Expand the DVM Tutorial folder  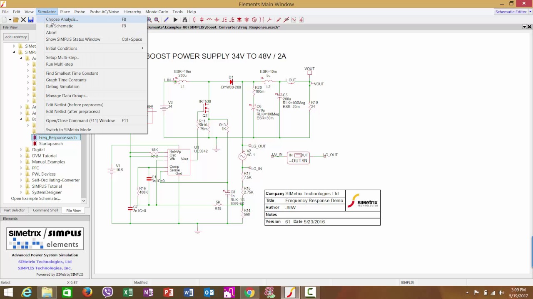pyautogui.click(x=21, y=156)
